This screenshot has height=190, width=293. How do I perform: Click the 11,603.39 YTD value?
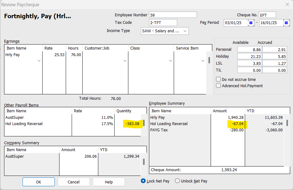(274, 118)
